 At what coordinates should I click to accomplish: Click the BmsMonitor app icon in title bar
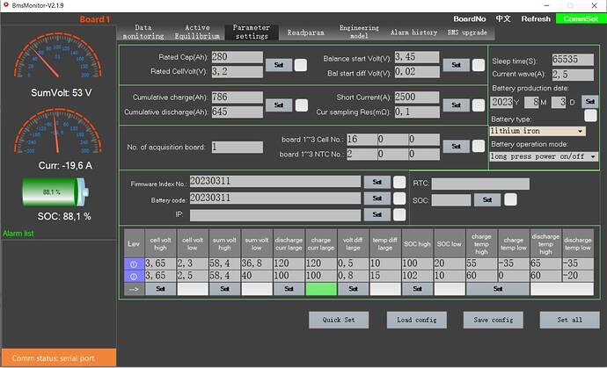point(5,5)
